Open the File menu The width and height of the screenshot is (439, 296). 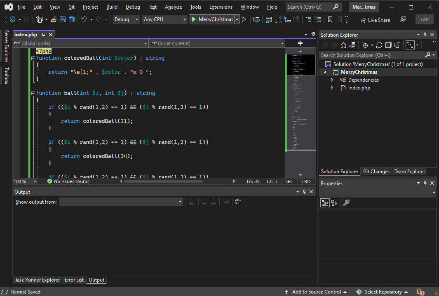21,7
